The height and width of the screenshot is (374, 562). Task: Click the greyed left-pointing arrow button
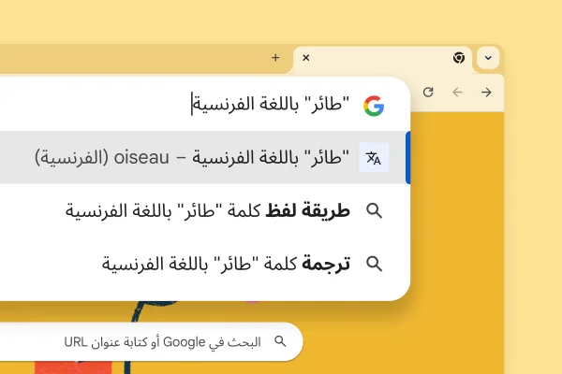pos(457,92)
